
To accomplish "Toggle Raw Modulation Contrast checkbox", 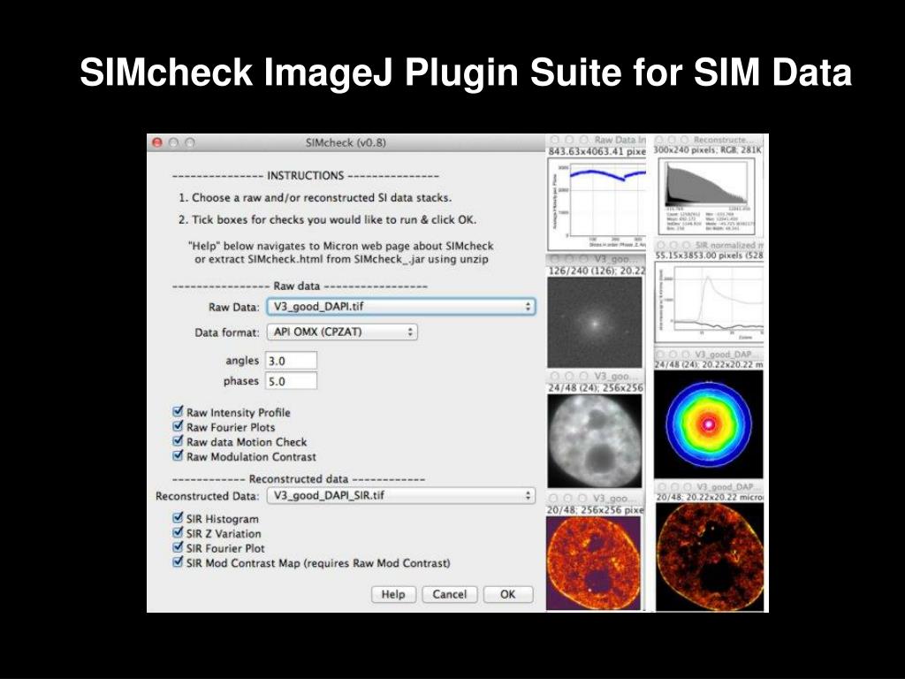I will (178, 456).
